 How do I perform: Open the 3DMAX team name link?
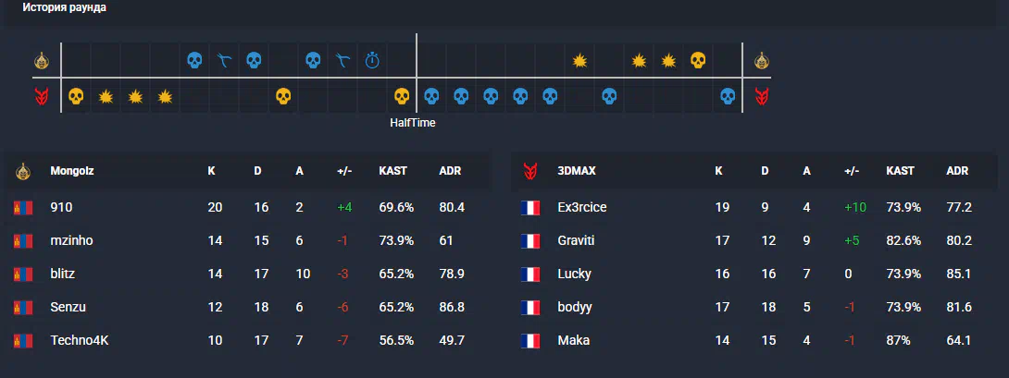[x=577, y=172]
